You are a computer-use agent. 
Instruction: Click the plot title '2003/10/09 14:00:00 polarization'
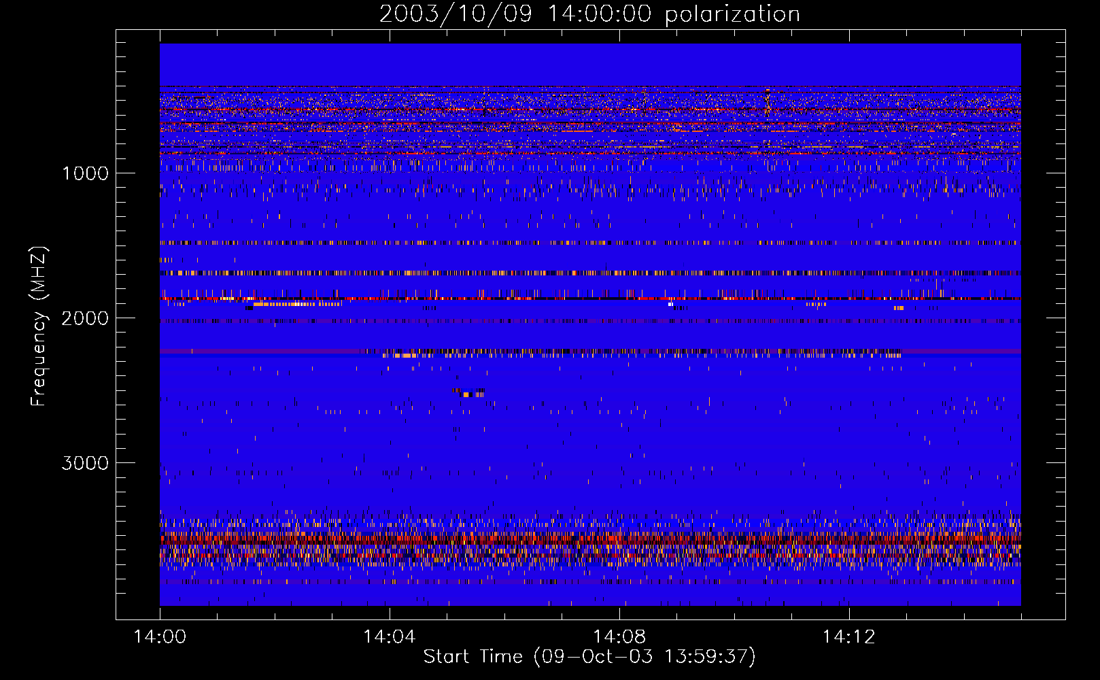tap(589, 14)
